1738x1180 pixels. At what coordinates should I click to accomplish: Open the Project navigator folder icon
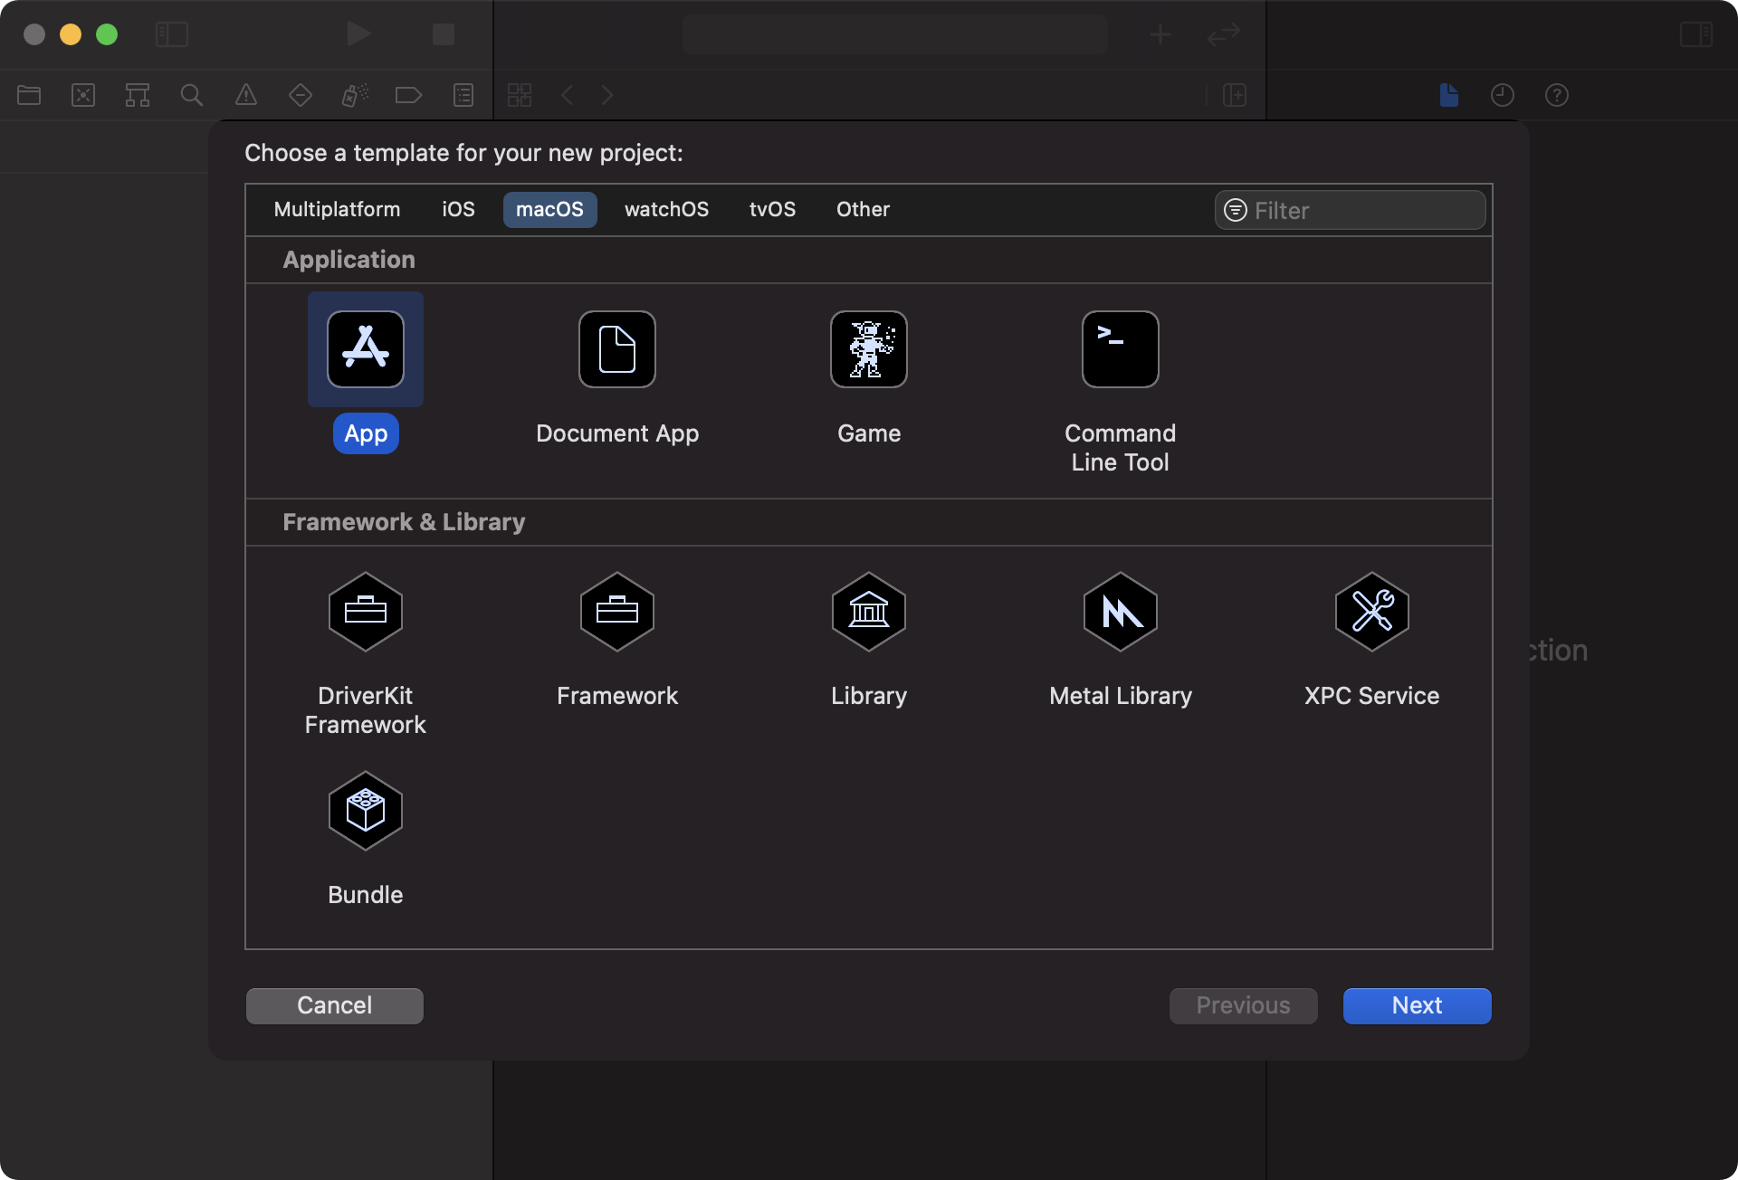[29, 95]
